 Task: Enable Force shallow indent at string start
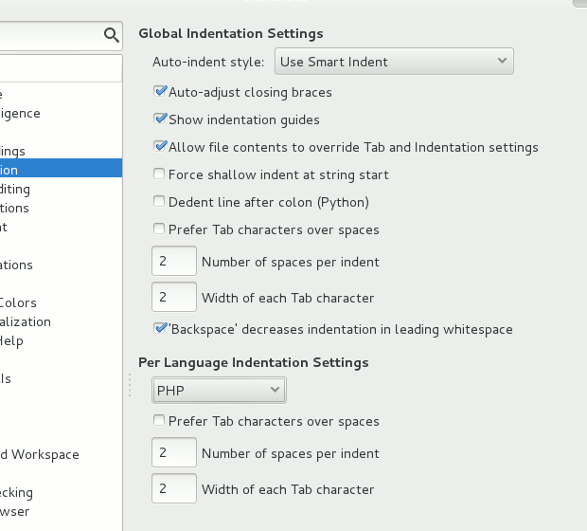160,174
